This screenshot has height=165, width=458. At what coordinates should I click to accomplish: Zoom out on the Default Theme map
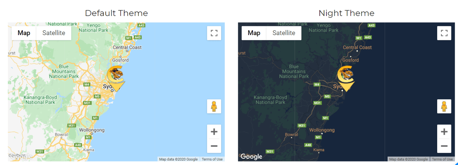coord(214,146)
